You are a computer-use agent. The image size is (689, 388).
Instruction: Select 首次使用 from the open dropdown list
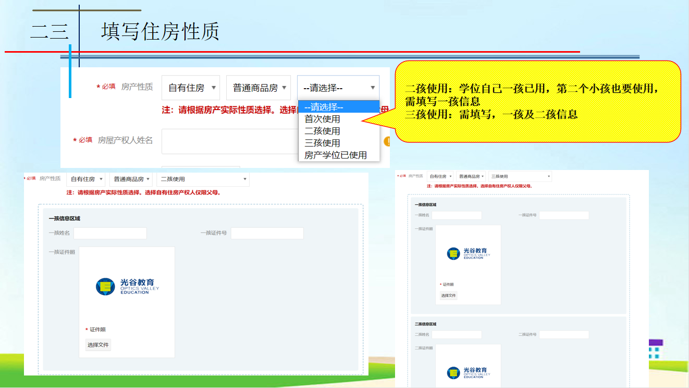(x=323, y=119)
